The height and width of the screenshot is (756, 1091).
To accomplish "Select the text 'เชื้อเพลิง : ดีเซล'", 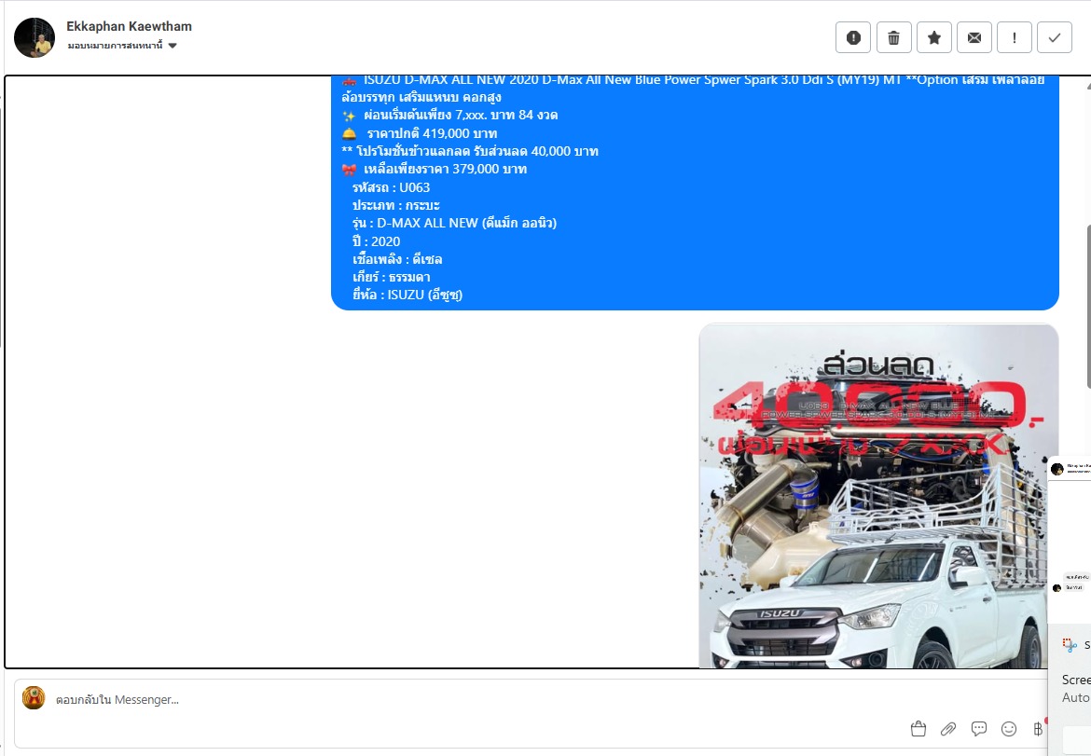I will (397, 259).
